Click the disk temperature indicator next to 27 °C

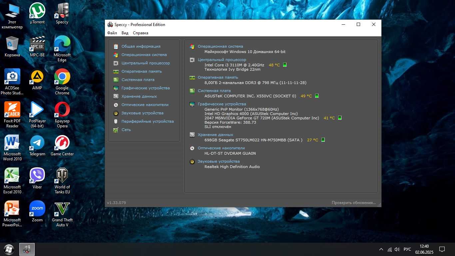[323, 140]
